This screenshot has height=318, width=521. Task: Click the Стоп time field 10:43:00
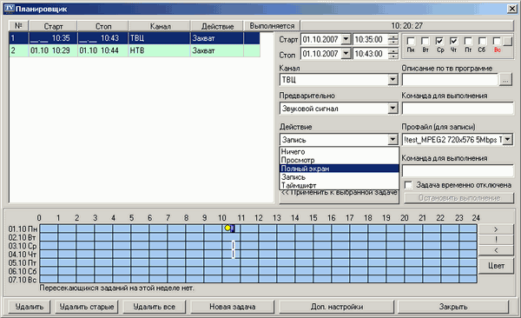(371, 54)
